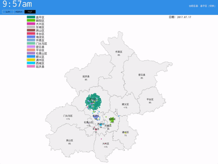The height and width of the screenshot is (164, 218).
Task: Select 大兴区 district label on the map
Action: pyautogui.click(x=106, y=144)
